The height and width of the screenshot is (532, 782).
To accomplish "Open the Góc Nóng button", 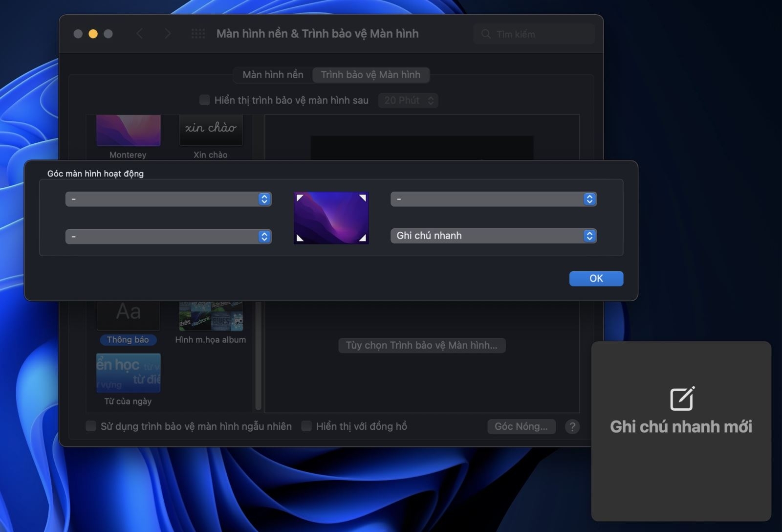I will coord(521,426).
